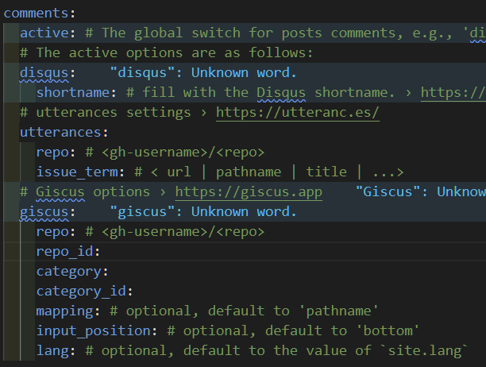The width and height of the screenshot is (486, 367).
Task: Click the '"Giscus": Unknow' warning message
Action: tap(421, 192)
